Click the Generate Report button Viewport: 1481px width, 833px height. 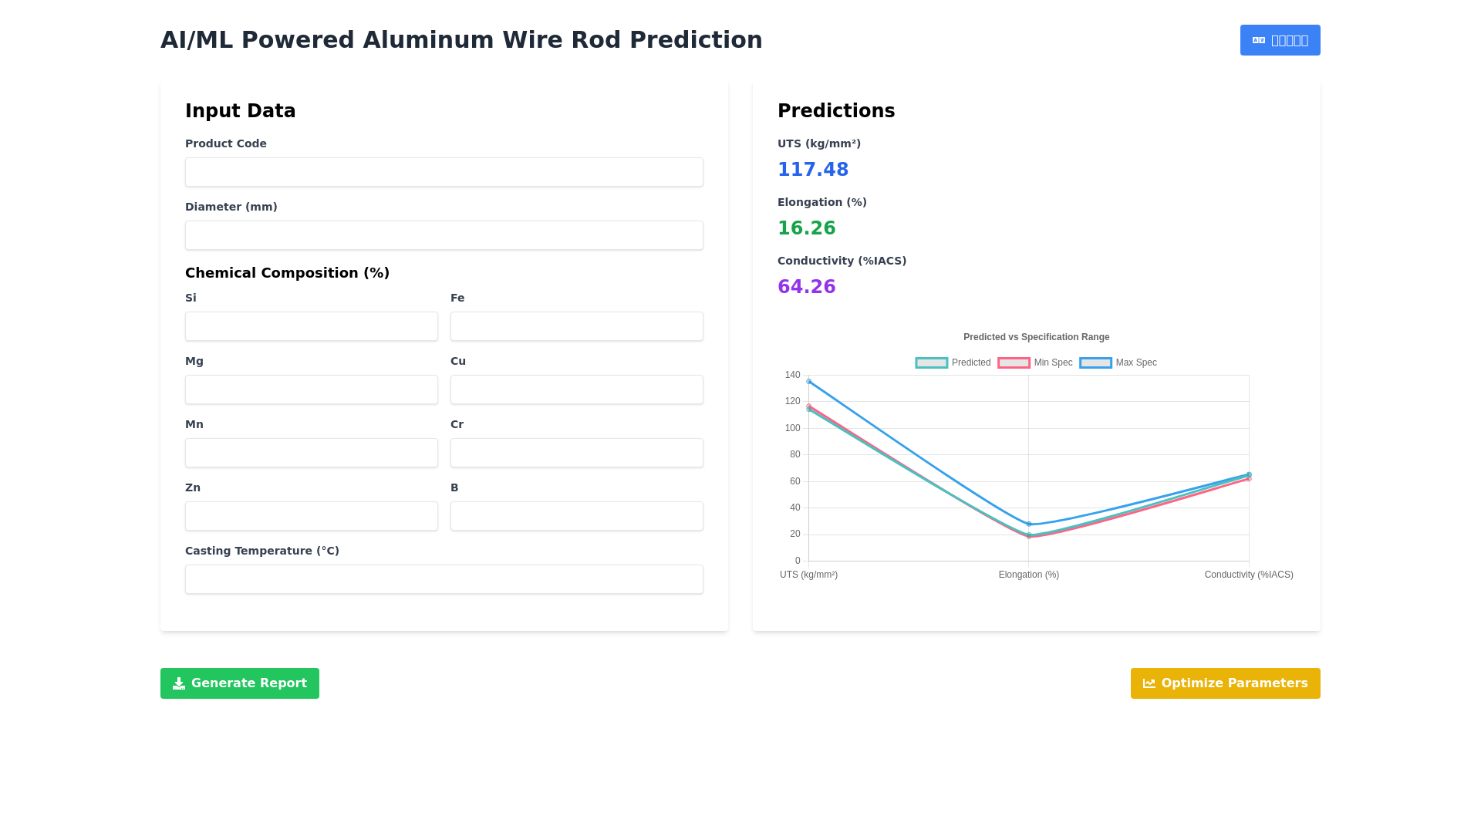[240, 683]
